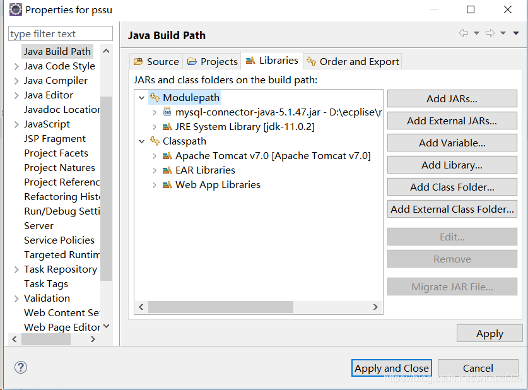Expand Java Compiler in sidebar
This screenshot has height=390, width=528.
(16, 81)
